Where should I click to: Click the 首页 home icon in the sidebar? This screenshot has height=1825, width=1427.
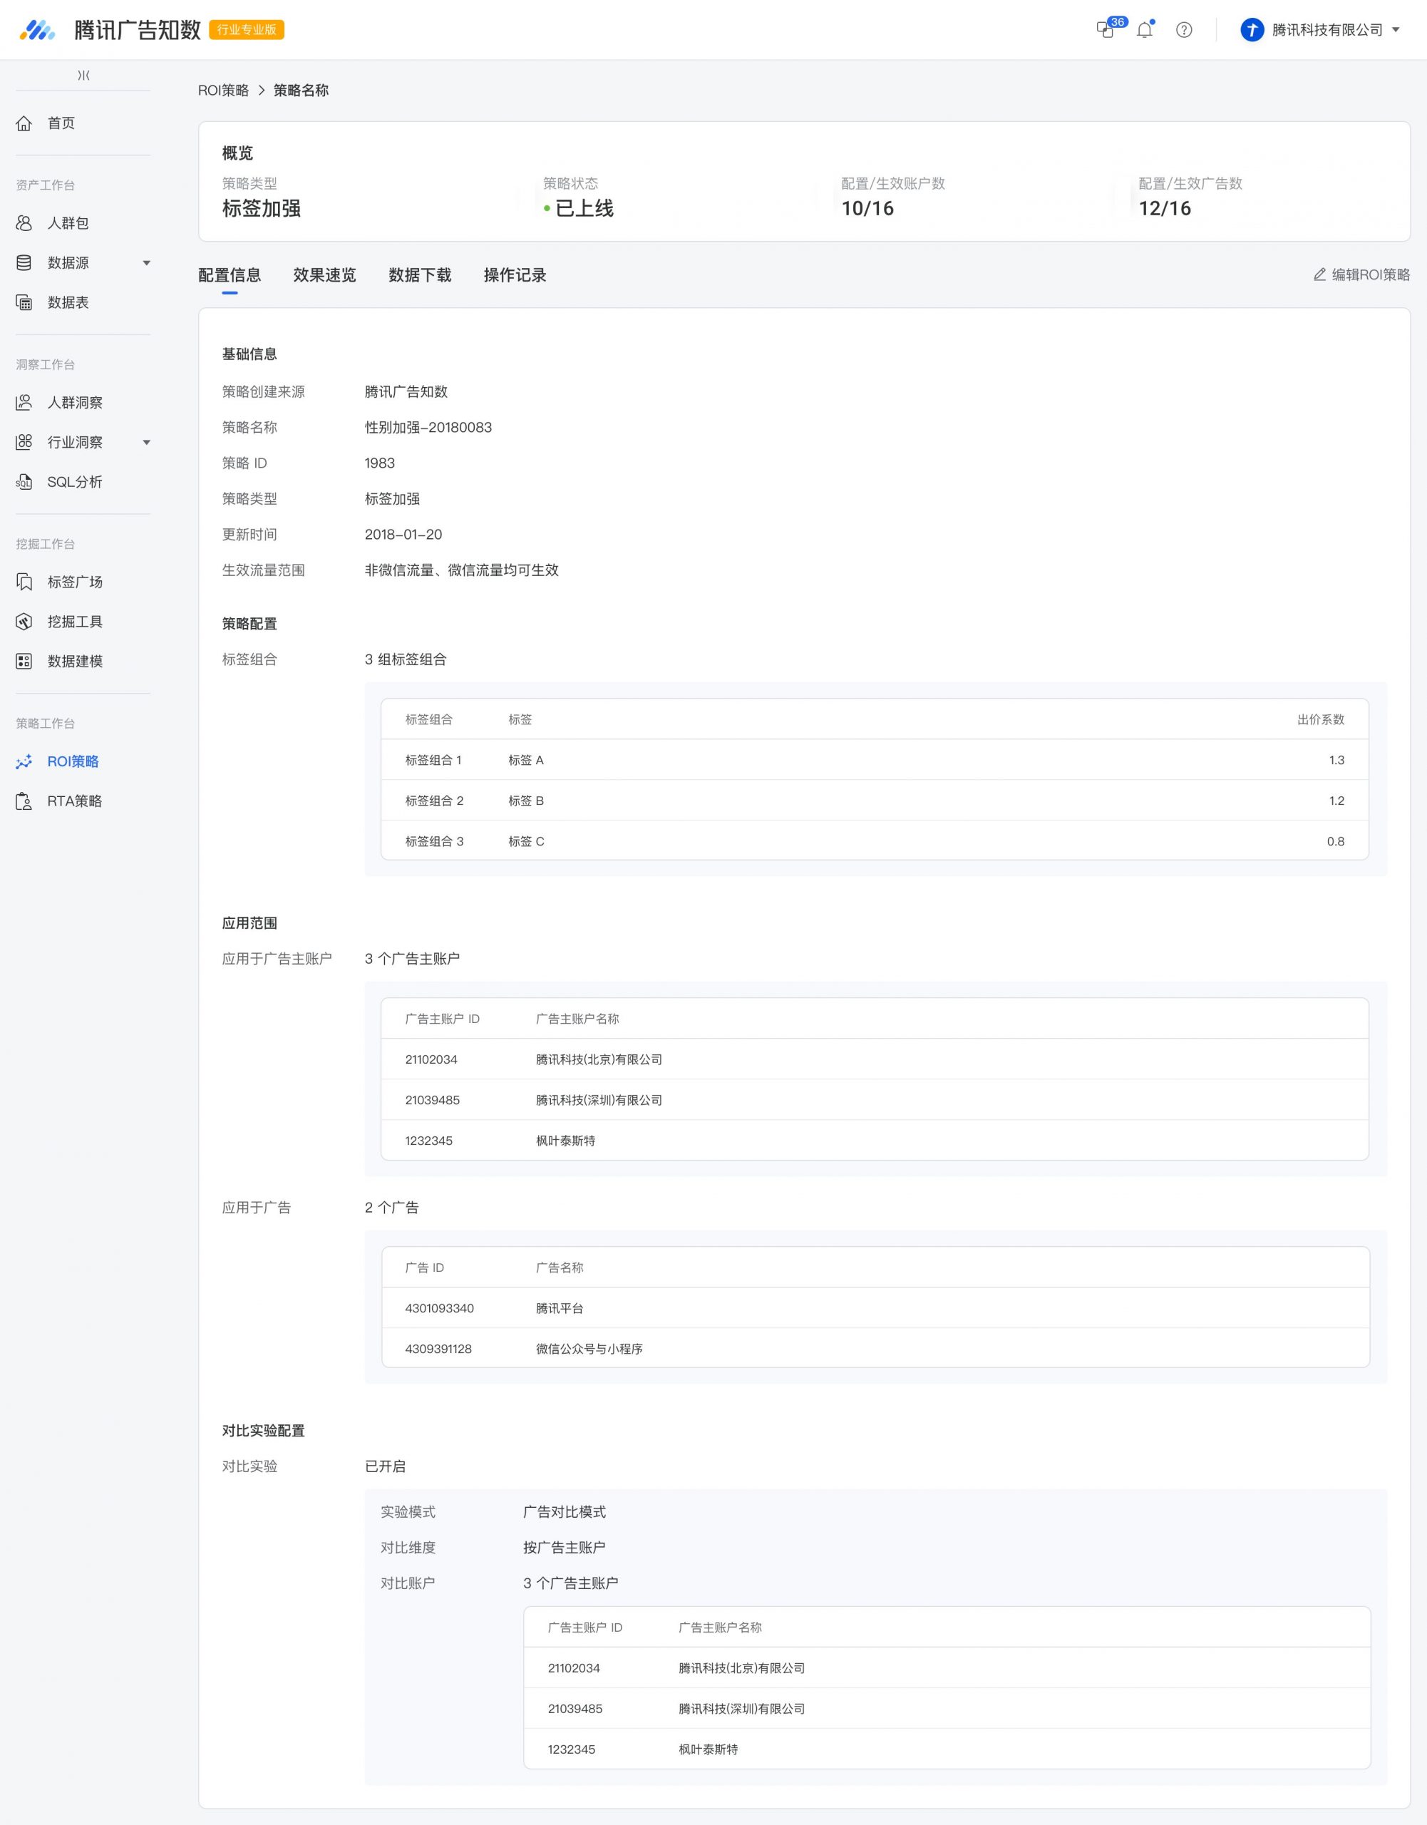[x=24, y=123]
